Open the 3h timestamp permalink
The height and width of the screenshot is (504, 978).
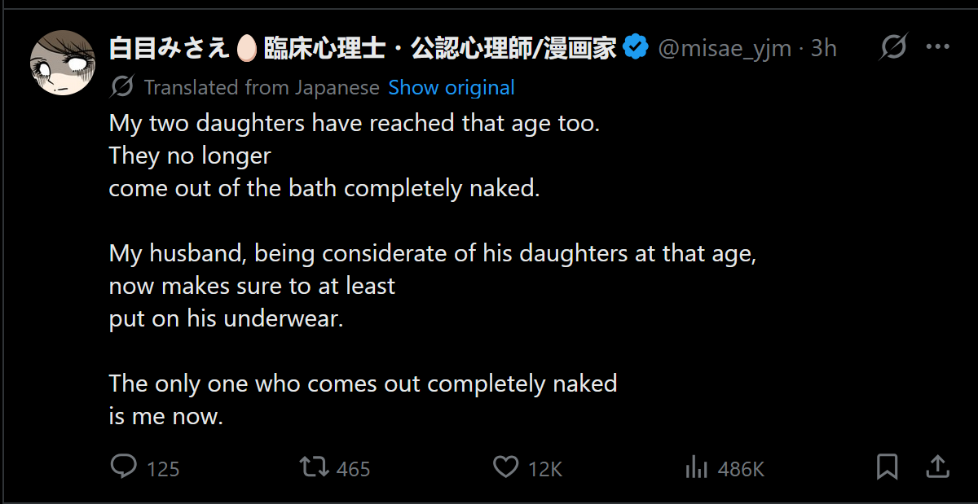824,49
